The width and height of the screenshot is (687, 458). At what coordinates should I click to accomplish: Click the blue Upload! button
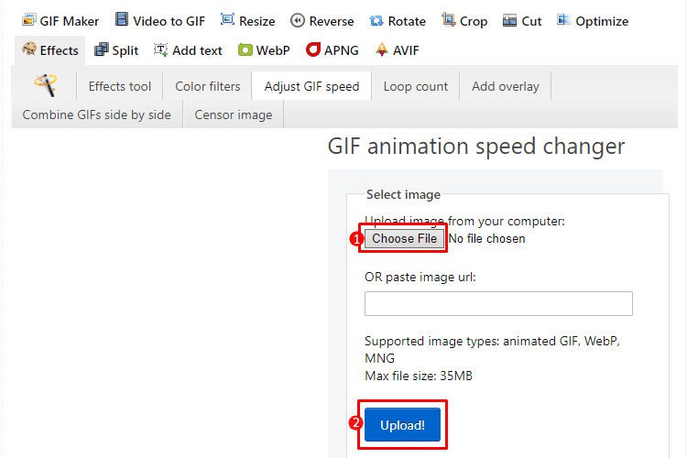[402, 425]
